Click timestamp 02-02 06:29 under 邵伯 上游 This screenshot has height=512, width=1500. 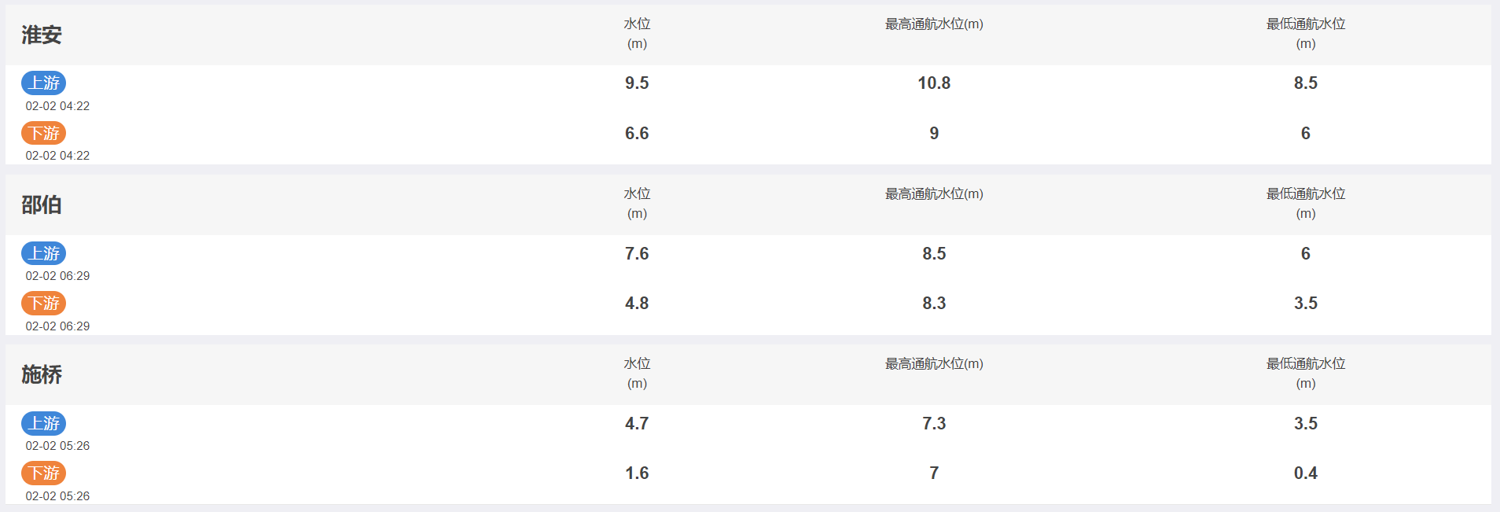pyautogui.click(x=57, y=276)
